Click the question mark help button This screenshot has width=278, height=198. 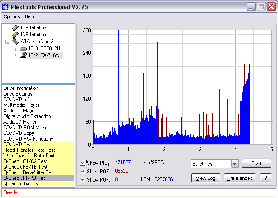click(265, 178)
